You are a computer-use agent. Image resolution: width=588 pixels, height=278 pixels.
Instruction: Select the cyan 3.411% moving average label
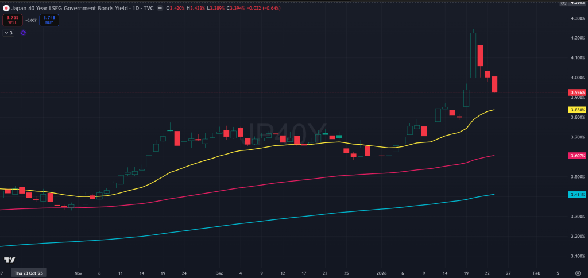(577, 195)
